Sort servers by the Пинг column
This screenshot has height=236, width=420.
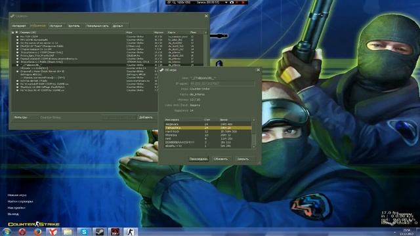click(196, 32)
